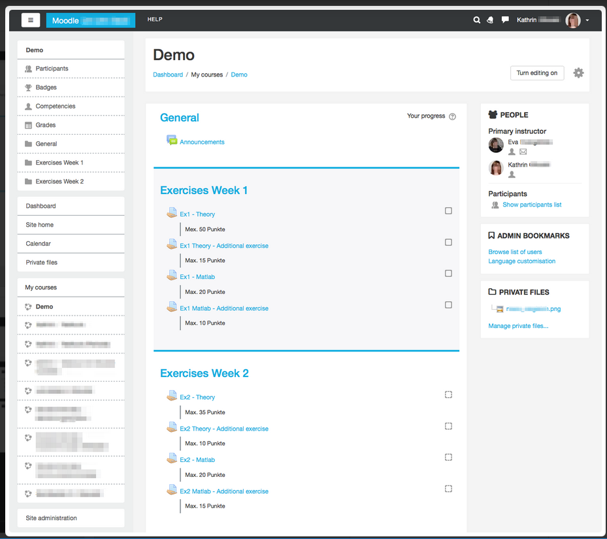The image size is (607, 539).
Task: Open the notifications bell icon
Action: click(490, 20)
